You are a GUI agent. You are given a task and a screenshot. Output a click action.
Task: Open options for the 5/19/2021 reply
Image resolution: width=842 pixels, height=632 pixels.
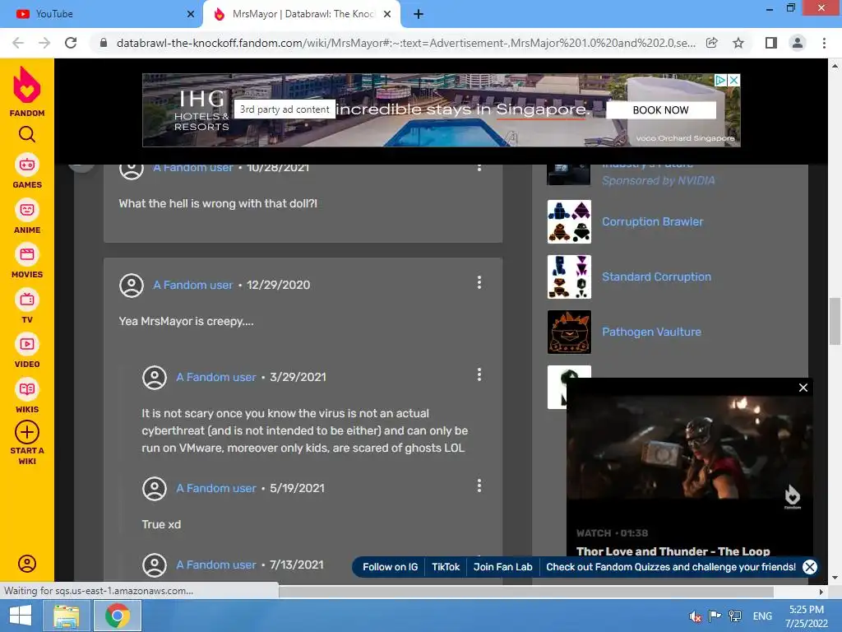coord(479,486)
